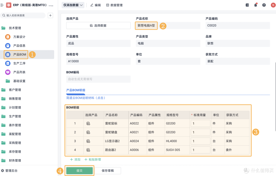
Task: Click the BOM编码 auto-generated field
Action: pos(98,79)
